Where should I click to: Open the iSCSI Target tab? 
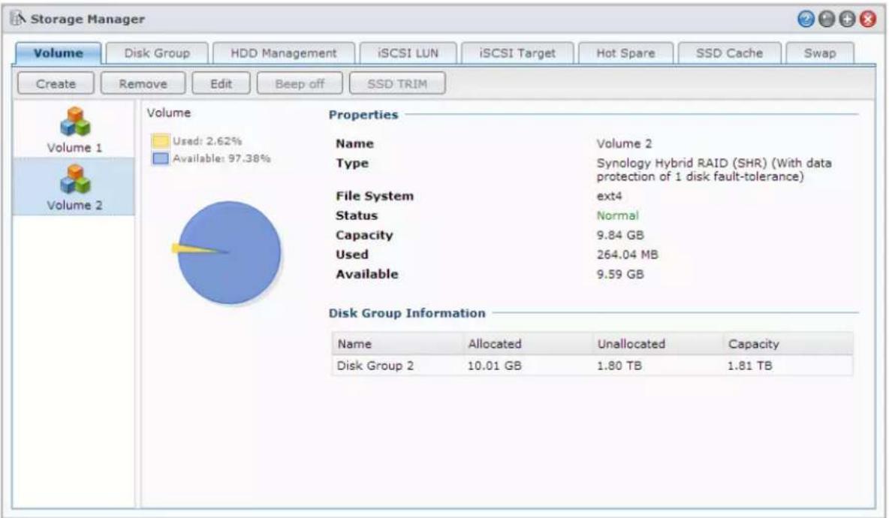[x=517, y=53]
